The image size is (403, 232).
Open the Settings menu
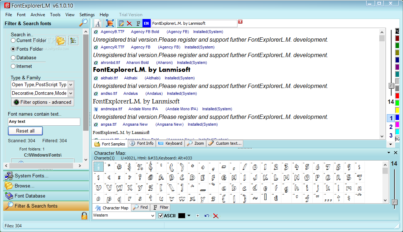(x=87, y=15)
